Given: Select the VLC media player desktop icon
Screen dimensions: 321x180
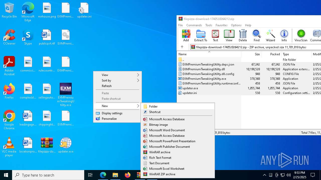Looking at the screenshot, I should pyautogui.click(x=9, y=147).
